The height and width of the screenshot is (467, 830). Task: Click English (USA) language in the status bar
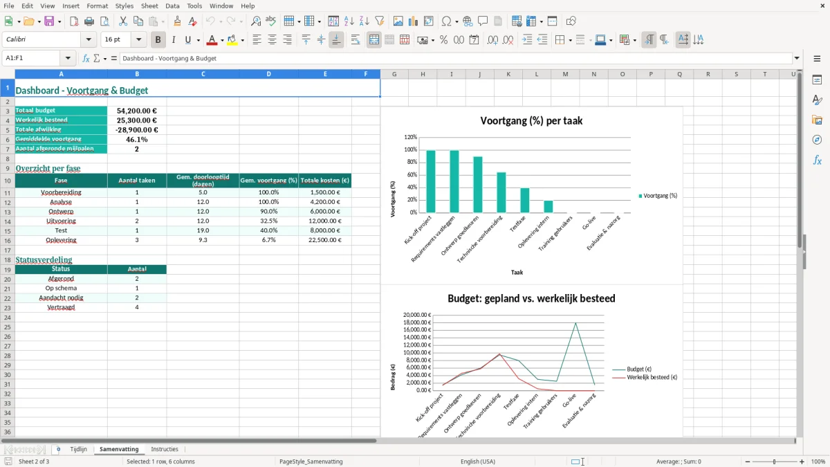point(478,461)
